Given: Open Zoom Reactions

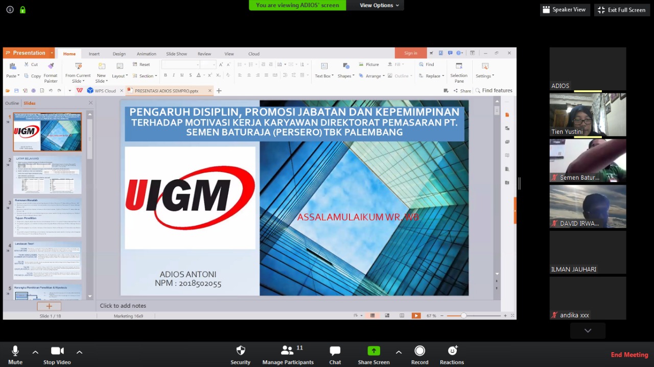Looking at the screenshot, I should pos(452,355).
